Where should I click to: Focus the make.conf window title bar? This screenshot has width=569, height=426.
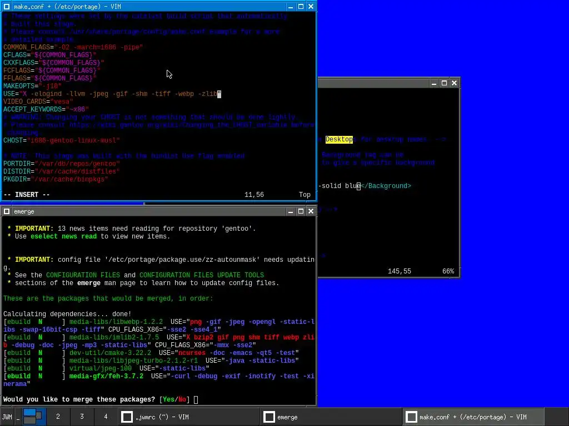click(149, 7)
